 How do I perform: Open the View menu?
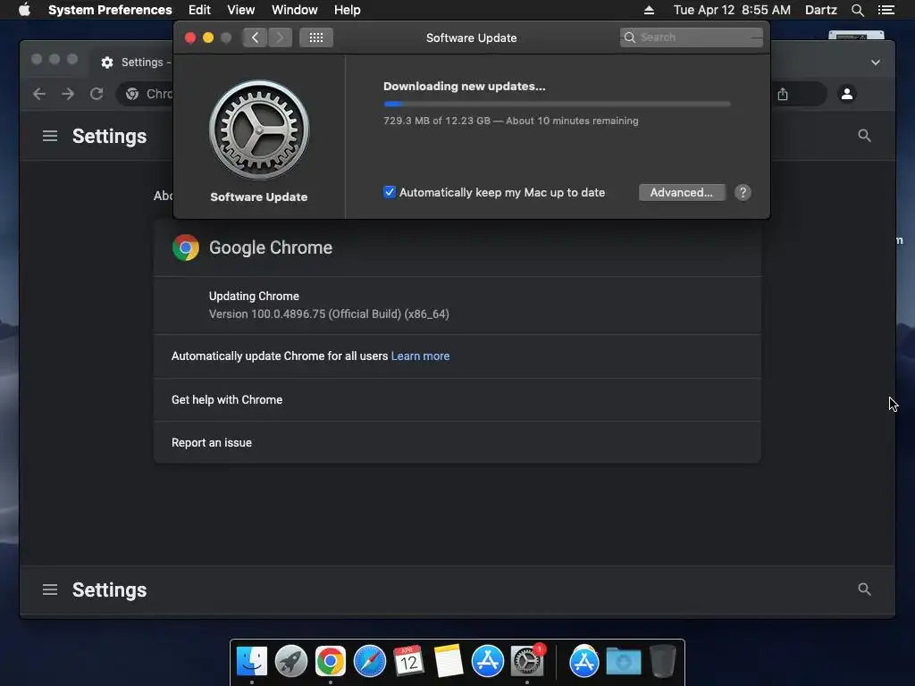240,10
